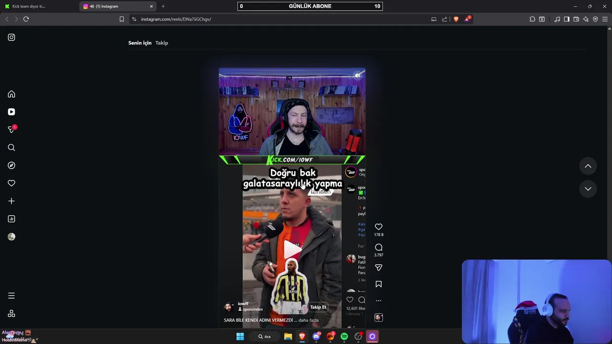Click the Takip Et follow button

tap(318, 307)
